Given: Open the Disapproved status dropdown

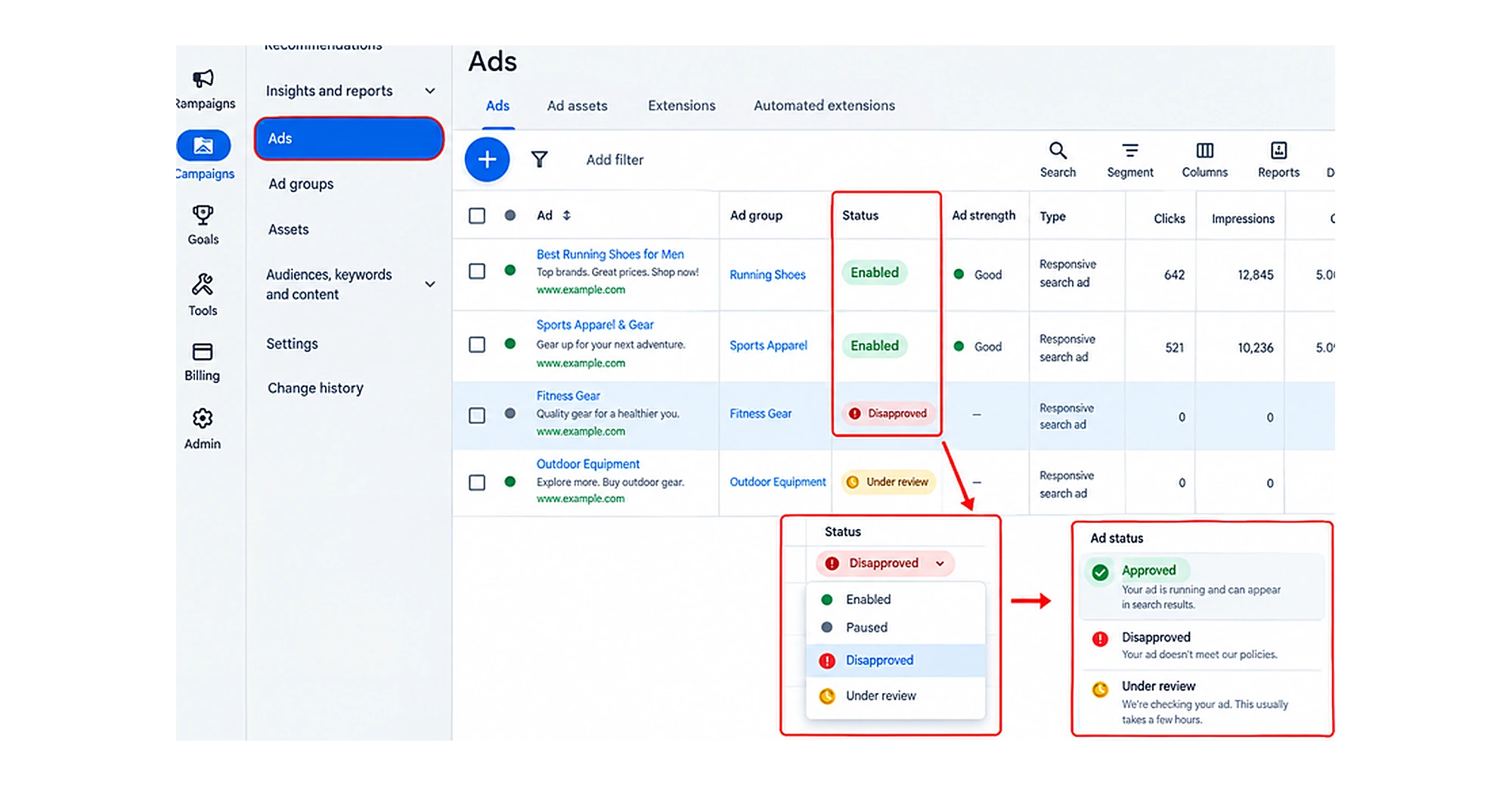Looking at the screenshot, I should click(x=885, y=563).
